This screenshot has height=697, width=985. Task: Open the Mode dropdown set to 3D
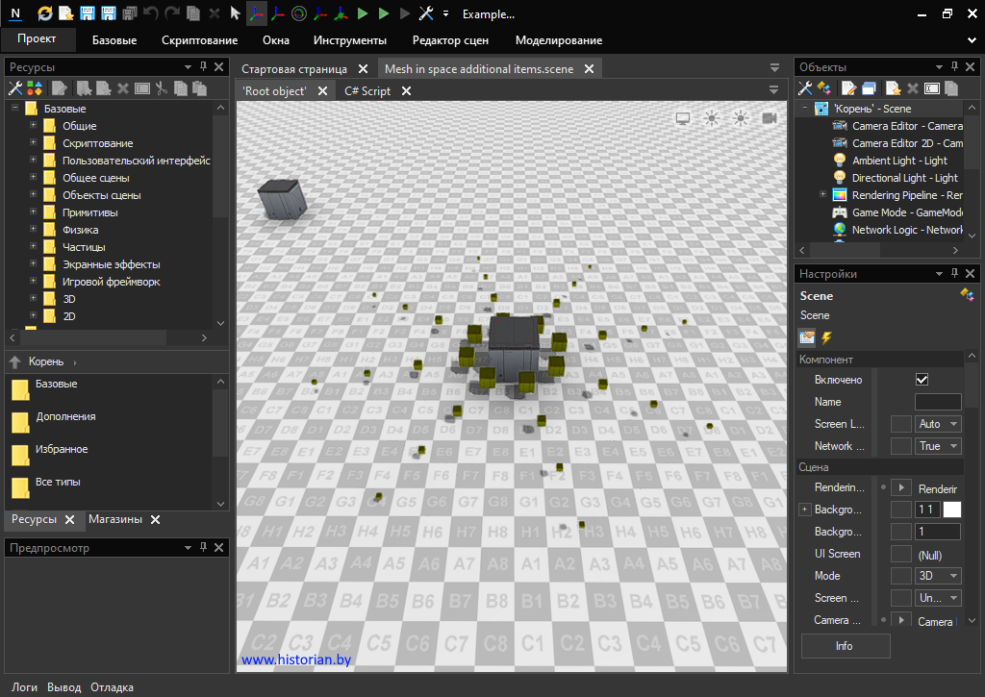(x=938, y=576)
